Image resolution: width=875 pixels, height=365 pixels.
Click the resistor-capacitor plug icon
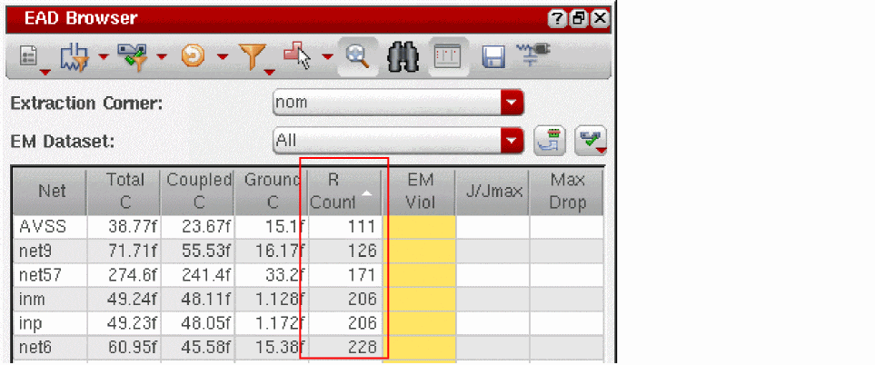coord(533,54)
